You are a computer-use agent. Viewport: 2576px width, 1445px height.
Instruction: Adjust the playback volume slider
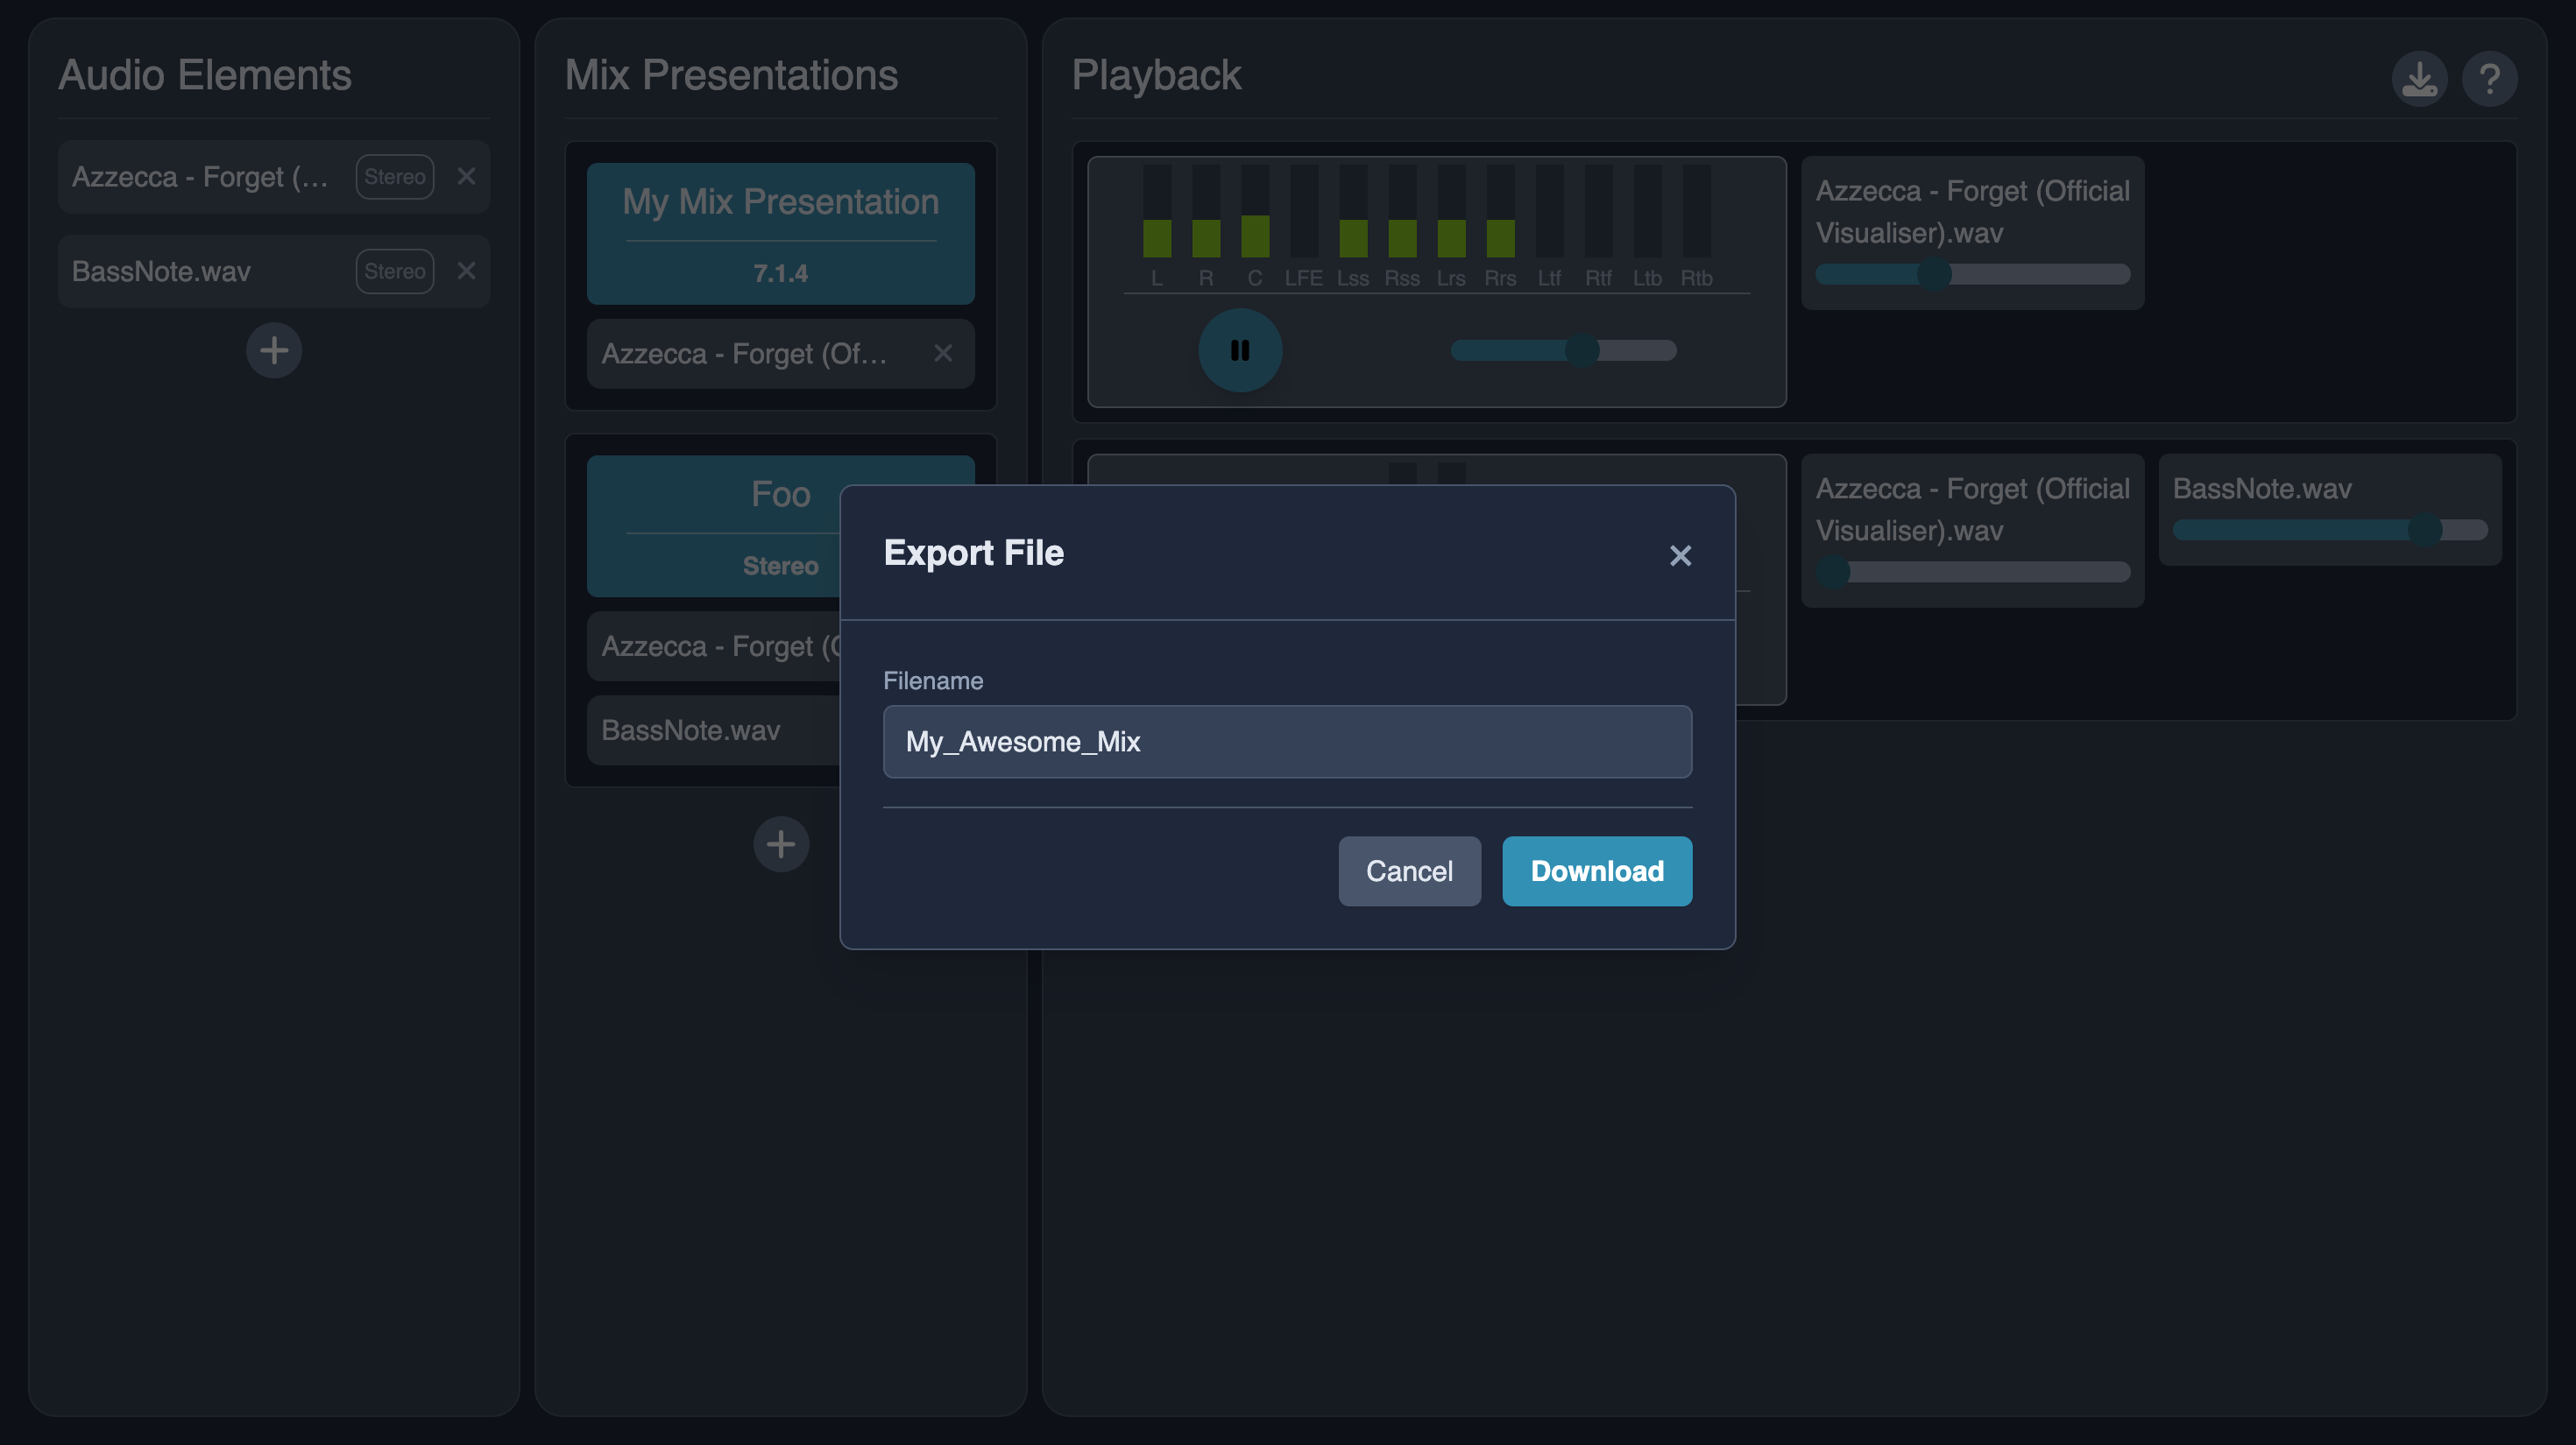click(1582, 349)
